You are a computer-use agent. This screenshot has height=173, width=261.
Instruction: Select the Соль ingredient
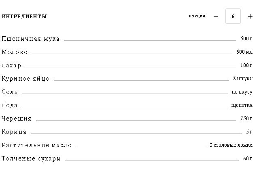tap(9, 92)
